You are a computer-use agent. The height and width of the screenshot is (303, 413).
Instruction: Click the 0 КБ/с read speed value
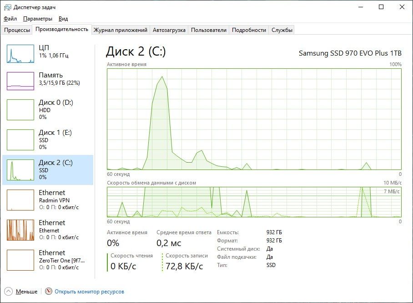(x=123, y=266)
